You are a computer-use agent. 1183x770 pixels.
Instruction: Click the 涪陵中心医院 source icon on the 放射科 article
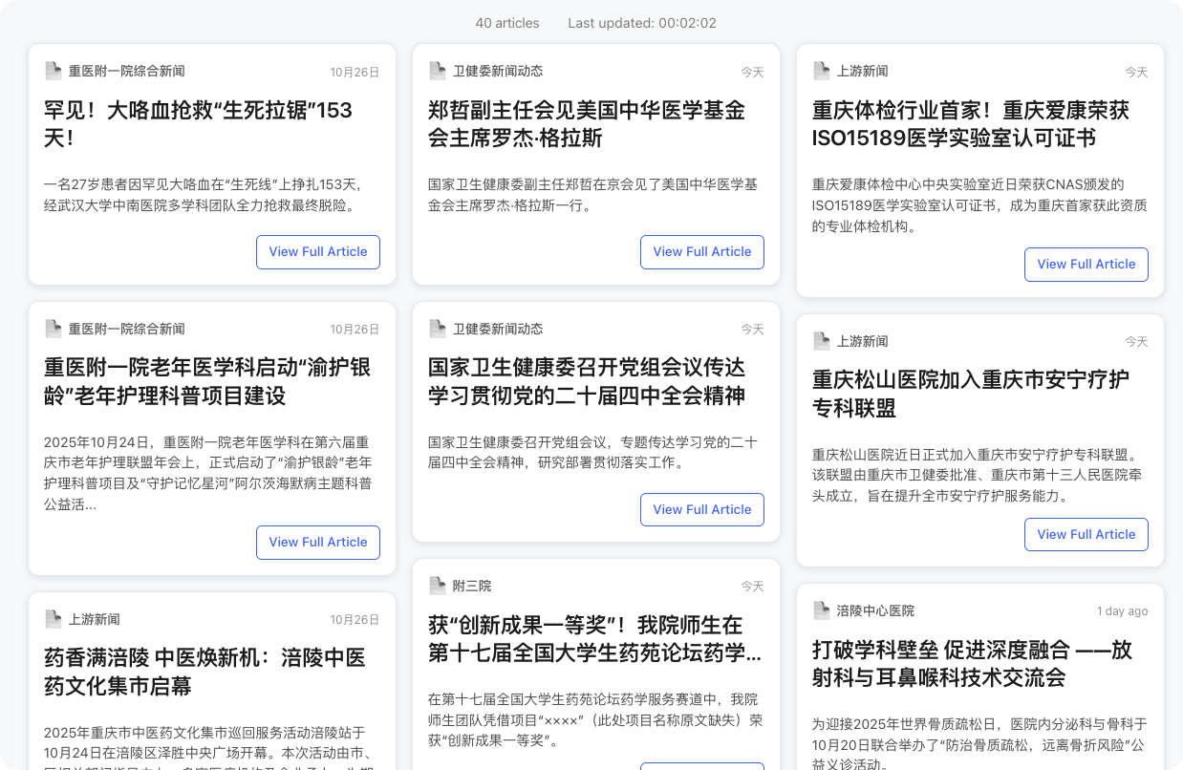[822, 610]
